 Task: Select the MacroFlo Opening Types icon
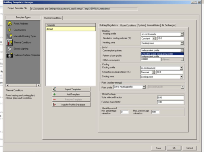point(10,36)
